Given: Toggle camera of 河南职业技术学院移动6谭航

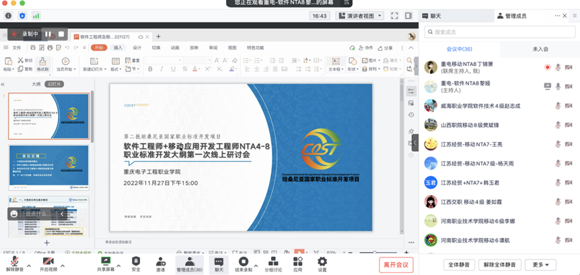Looking at the screenshot, I should click(569, 240).
